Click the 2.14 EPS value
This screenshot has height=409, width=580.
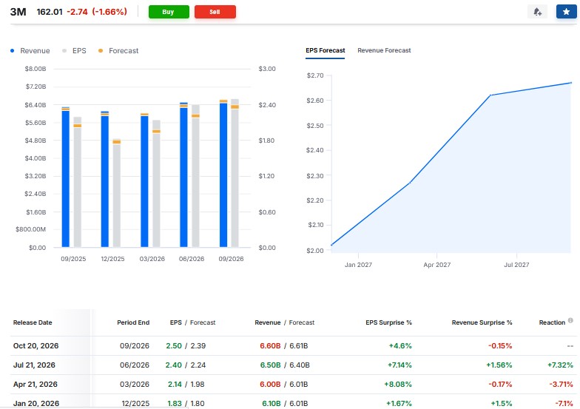[x=175, y=385]
